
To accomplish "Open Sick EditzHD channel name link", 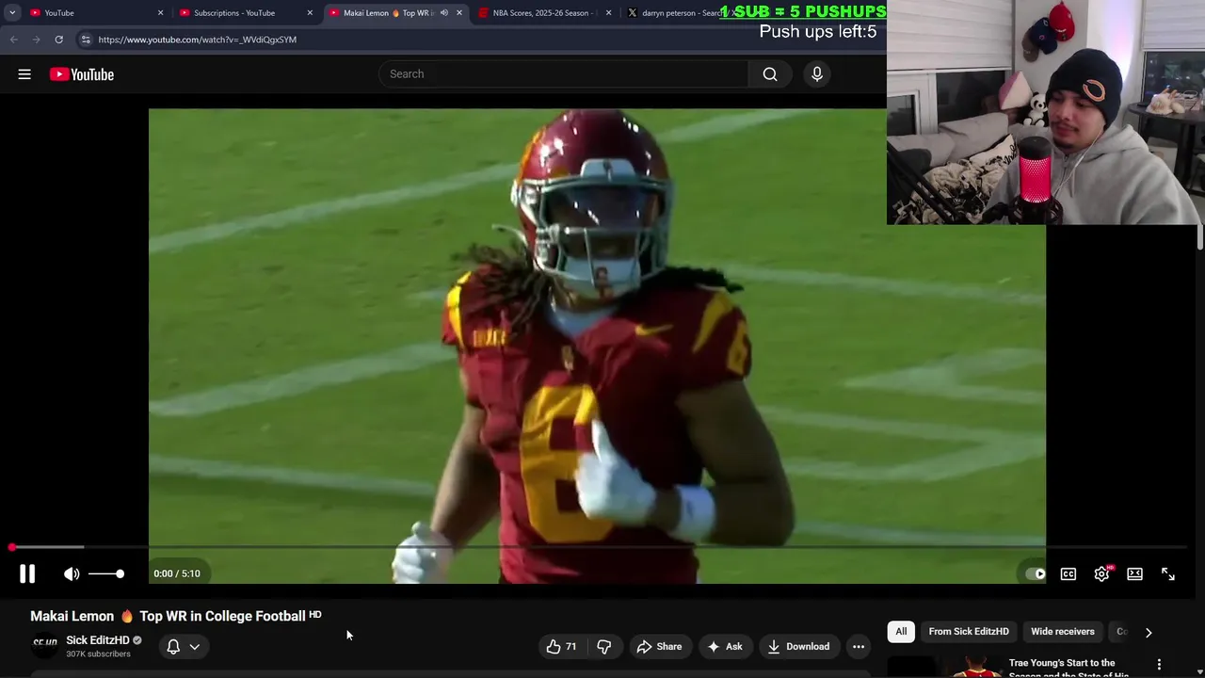I will coord(98,640).
